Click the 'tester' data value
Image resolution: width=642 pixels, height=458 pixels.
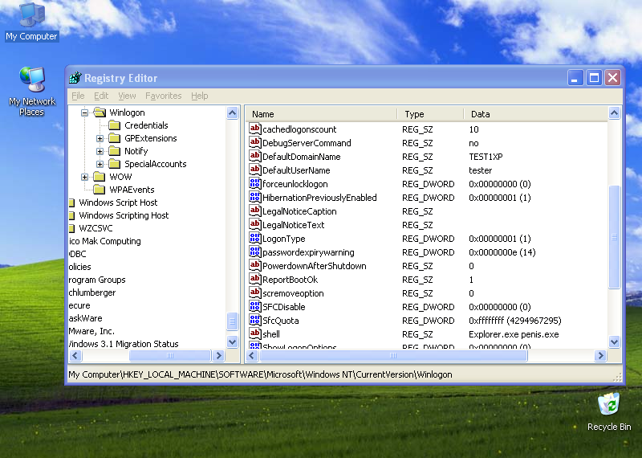(x=480, y=170)
